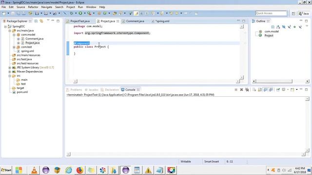Image resolution: width=312 pixels, height=175 pixels.
Task: Click the Remove All Terminated Launches icon
Action: pos(247,89)
